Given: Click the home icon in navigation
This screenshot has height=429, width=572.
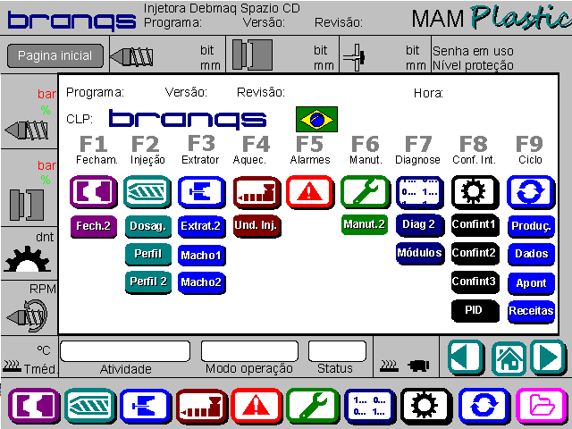Looking at the screenshot, I should click(509, 358).
